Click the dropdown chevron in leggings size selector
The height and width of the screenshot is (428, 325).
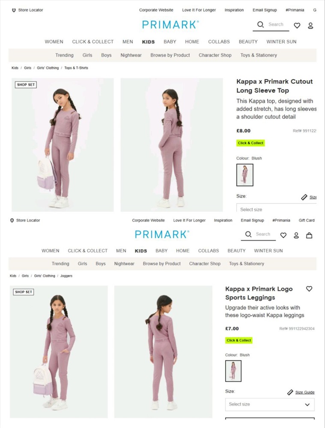[x=307, y=404]
